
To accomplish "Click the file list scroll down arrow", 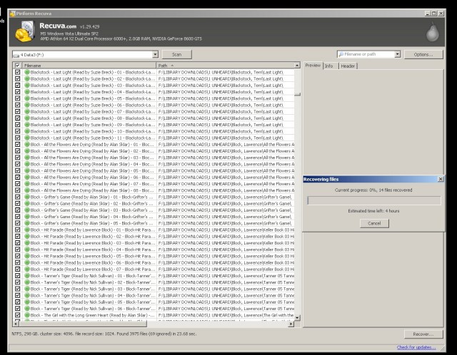I will tap(297, 318).
